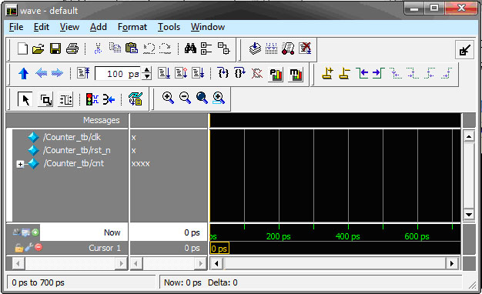Expand the /Counter_tb/cnt signal bus
Viewport: 482px width, 294px height.
coord(20,164)
